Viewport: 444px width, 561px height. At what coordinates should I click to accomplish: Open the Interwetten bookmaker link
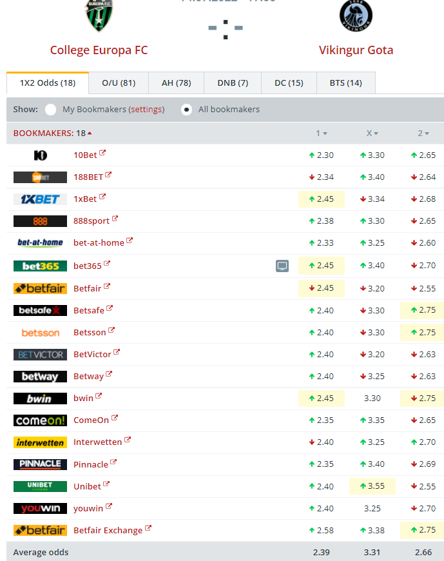[x=97, y=442]
